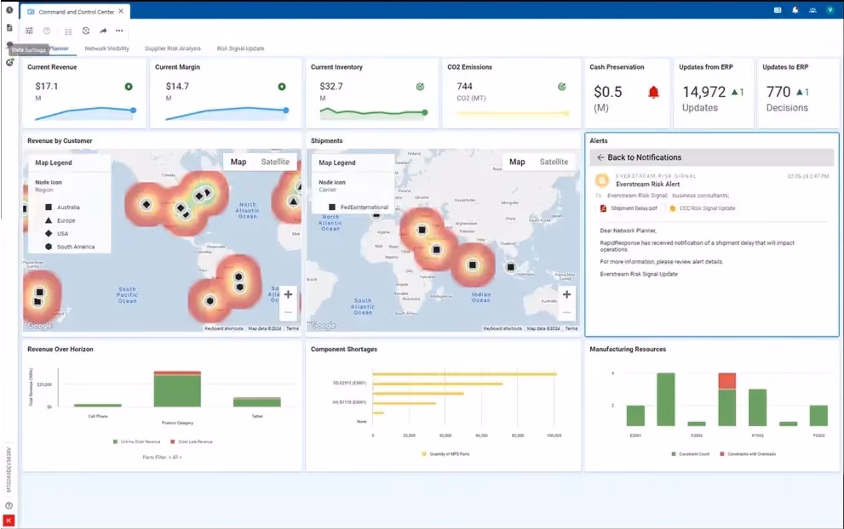Click the red Kinaxis logo icon
Viewport: 844px width, 529px height.
click(x=9, y=520)
